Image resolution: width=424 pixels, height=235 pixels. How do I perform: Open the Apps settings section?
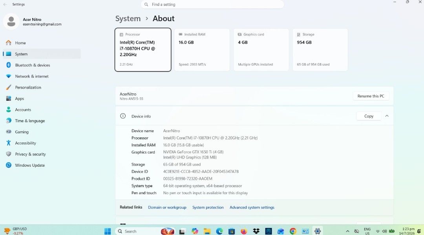42,98
